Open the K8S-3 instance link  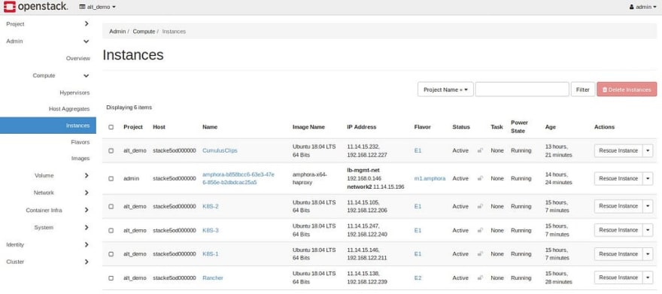pyautogui.click(x=210, y=230)
